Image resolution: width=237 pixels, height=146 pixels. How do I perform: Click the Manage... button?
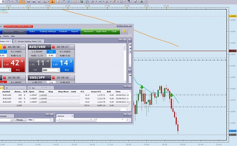click(20, 120)
